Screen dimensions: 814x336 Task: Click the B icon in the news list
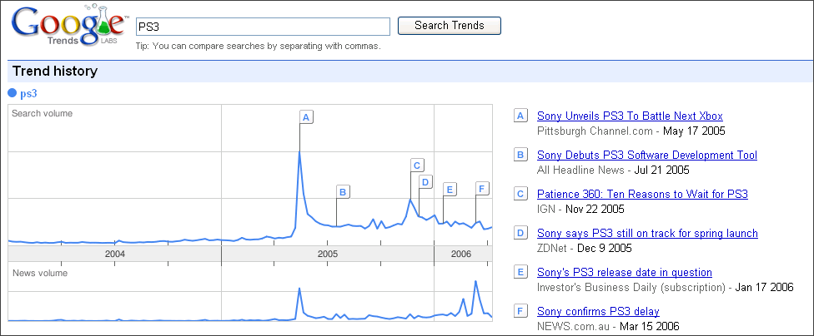520,156
